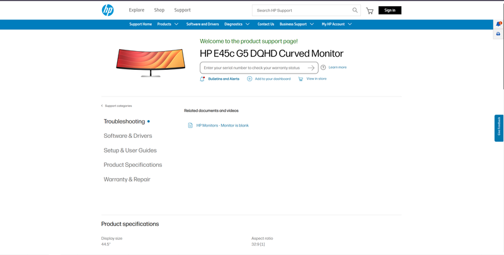Expand the Products dropdown
Screen dimensions: 504x255
pos(176,24)
